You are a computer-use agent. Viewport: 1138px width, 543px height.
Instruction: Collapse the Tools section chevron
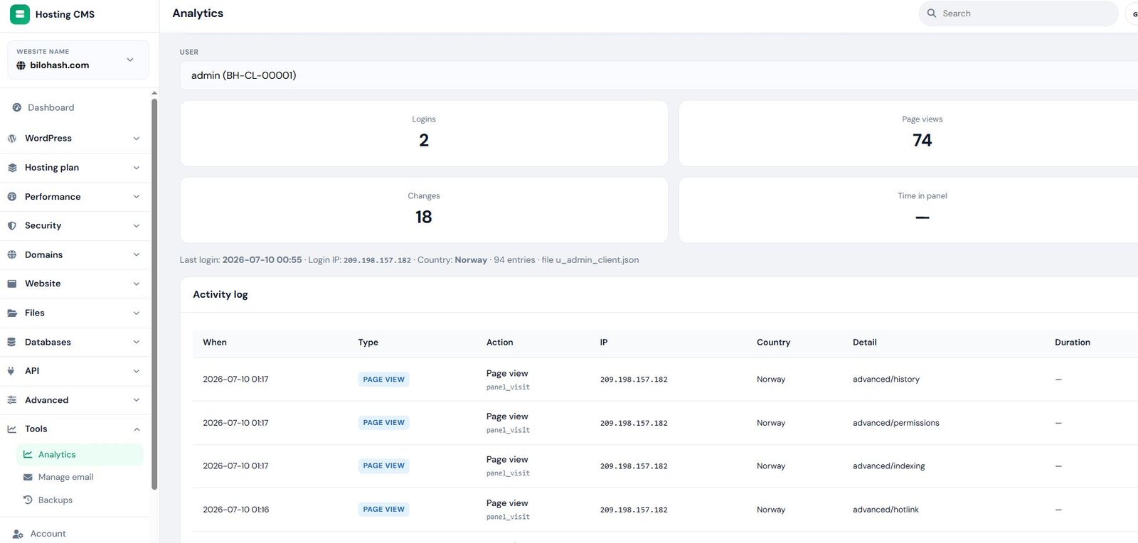pyautogui.click(x=137, y=429)
